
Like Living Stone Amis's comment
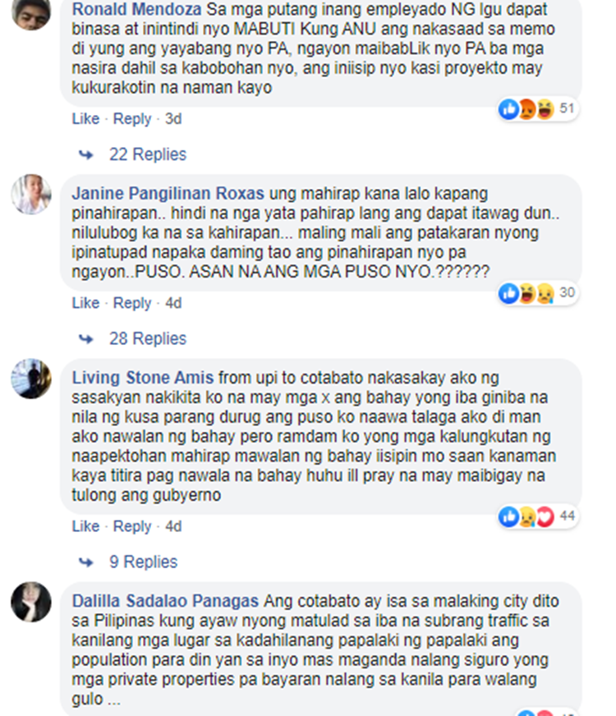coord(85,526)
